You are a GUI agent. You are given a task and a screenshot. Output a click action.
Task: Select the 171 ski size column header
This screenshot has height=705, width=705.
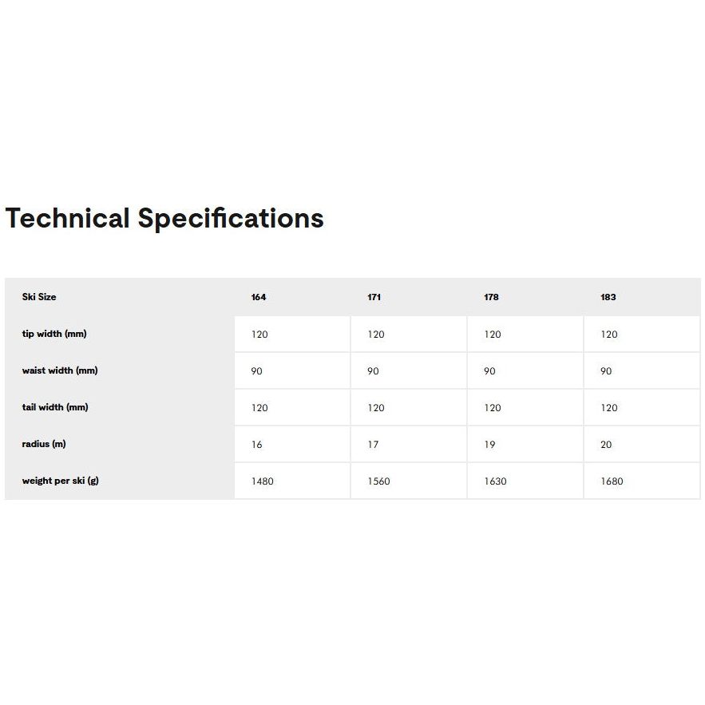[374, 297]
